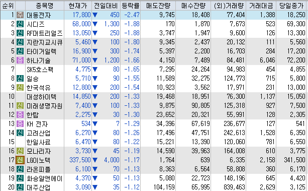This screenshot has width=308, height=191.
Task: Sort by the 현재가 column header
Action: click(78, 6)
